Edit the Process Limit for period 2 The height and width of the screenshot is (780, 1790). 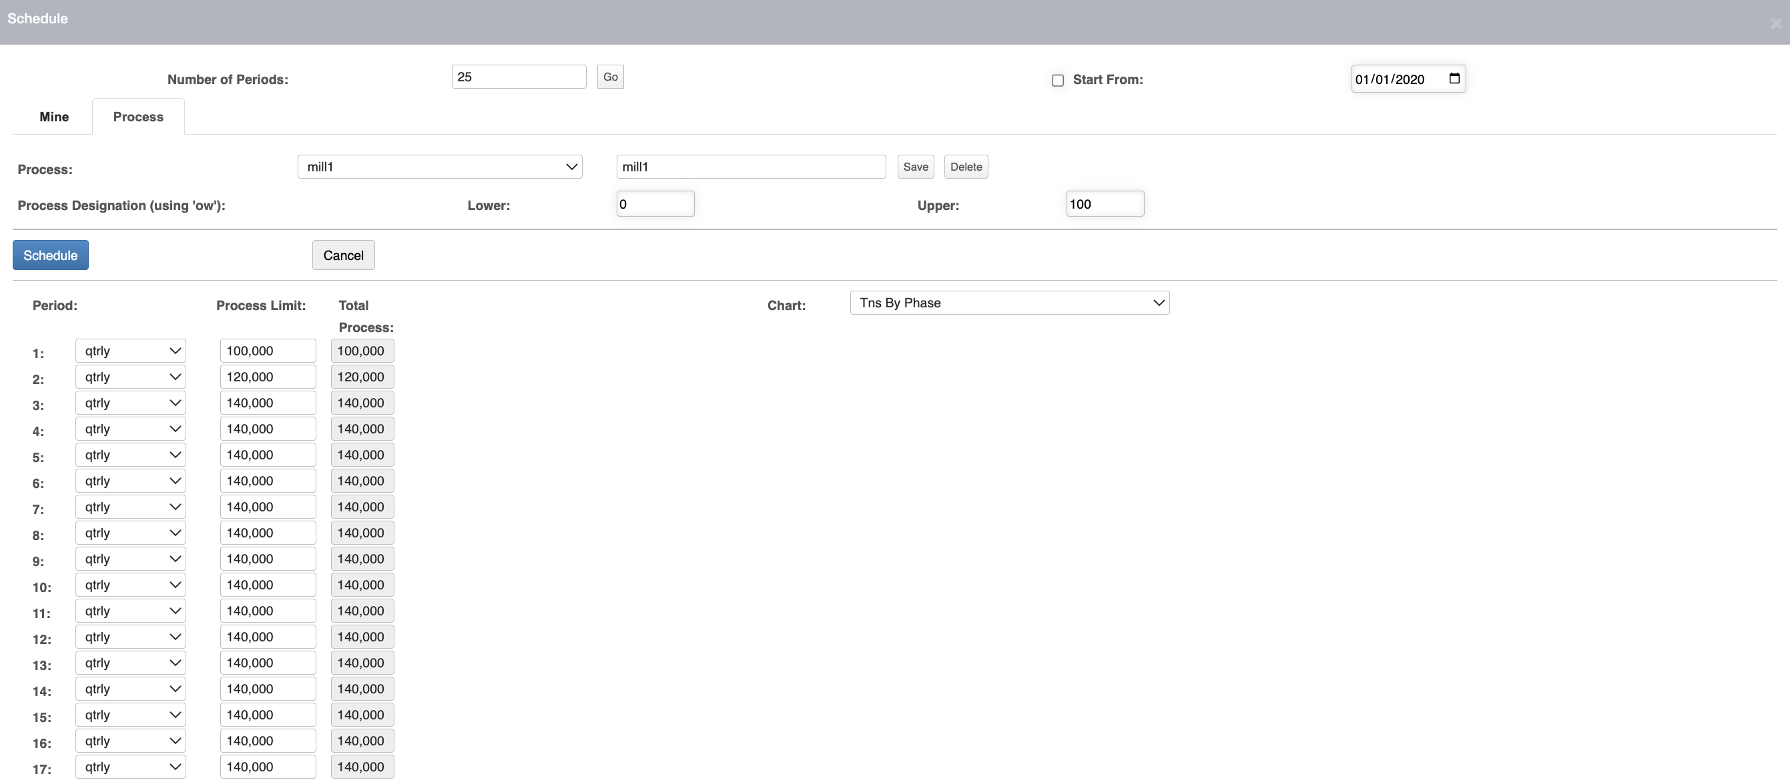coord(267,376)
